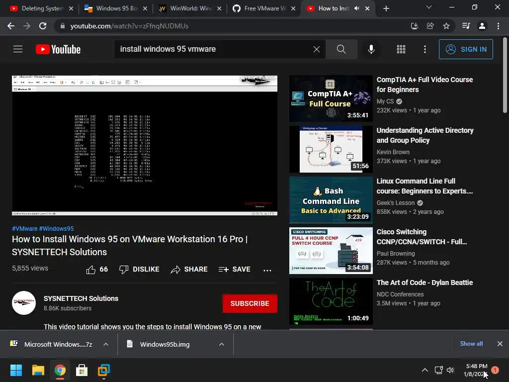Open SYSNETTECH Solutions channel avatar
This screenshot has width=509, height=382.
[x=24, y=303]
